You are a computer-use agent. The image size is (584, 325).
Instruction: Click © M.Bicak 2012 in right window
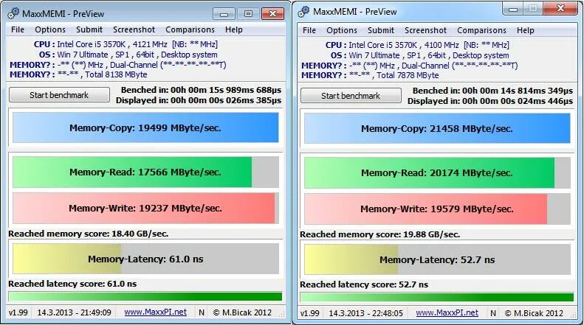click(x=534, y=313)
